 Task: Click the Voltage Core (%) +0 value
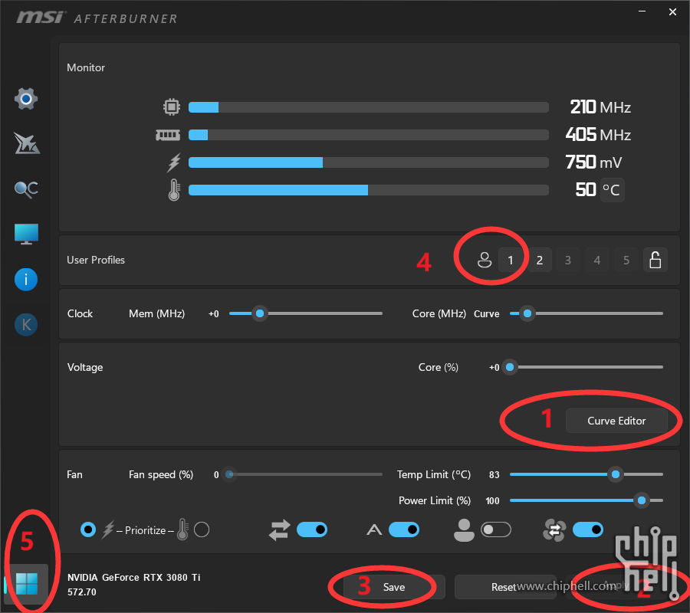click(x=495, y=368)
